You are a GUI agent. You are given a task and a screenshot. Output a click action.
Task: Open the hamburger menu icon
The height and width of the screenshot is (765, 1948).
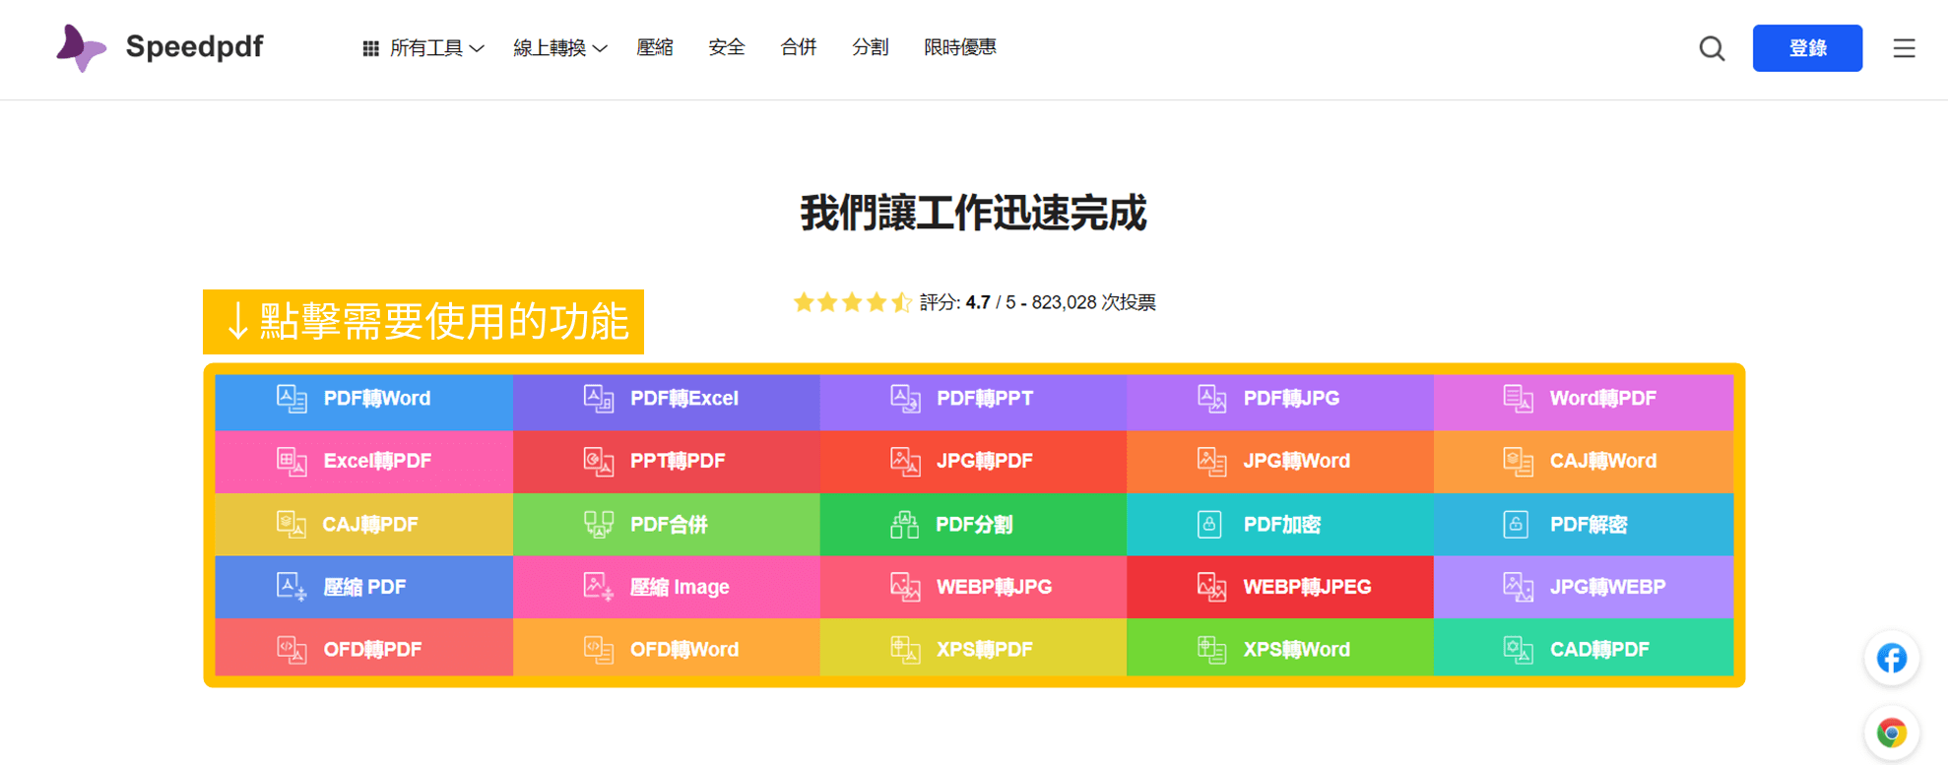[1904, 48]
